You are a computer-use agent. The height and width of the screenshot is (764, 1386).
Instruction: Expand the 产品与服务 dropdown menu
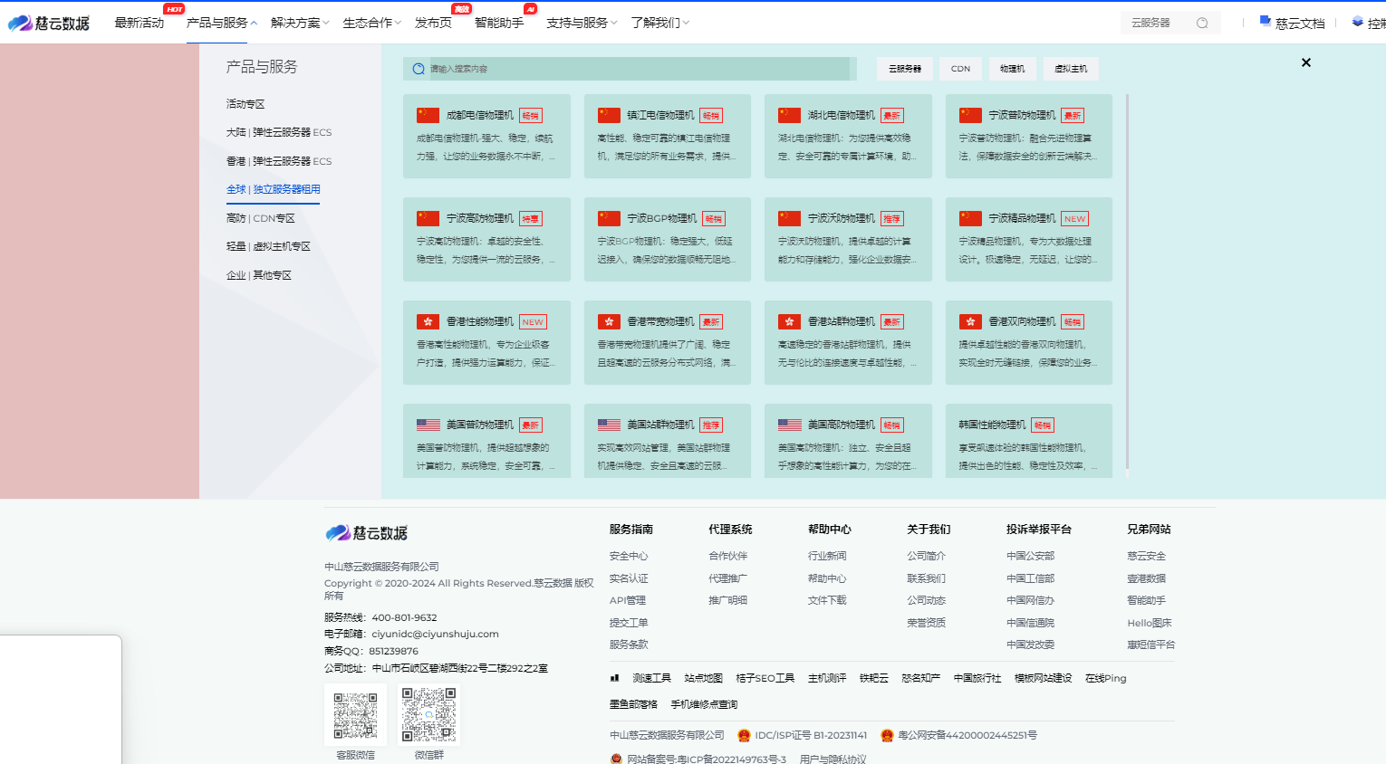[221, 23]
